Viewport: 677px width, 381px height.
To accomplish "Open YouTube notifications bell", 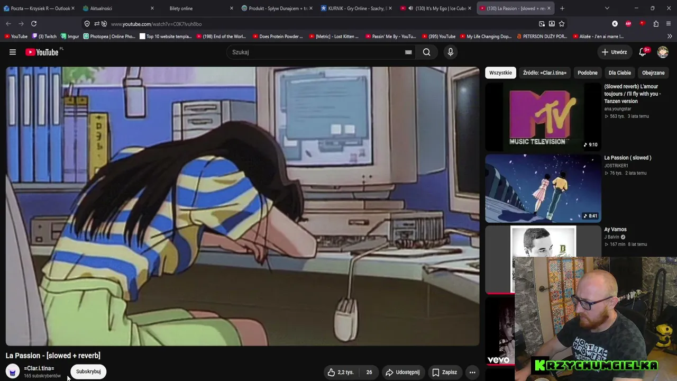I will click(643, 52).
